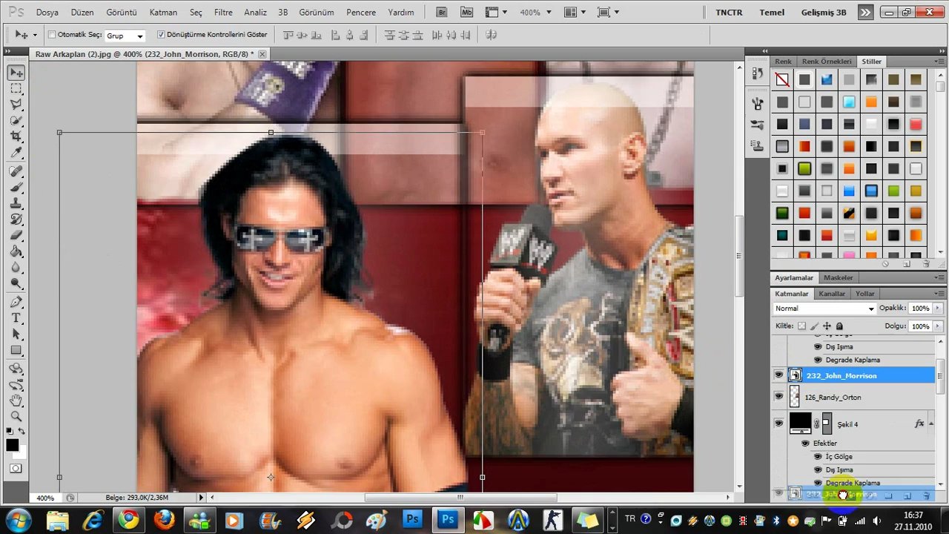Select the Crop tool
This screenshot has height=534, width=949.
16,136
